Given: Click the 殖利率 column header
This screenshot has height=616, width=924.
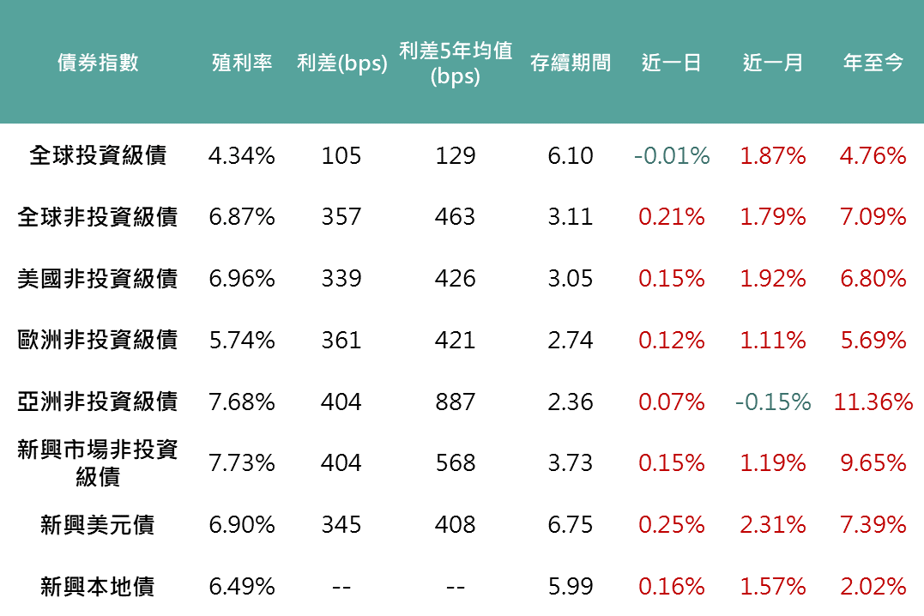Looking at the screenshot, I should pyautogui.click(x=242, y=63).
